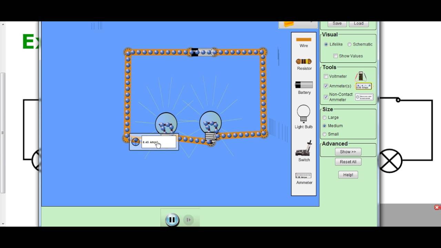The height and width of the screenshot is (248, 441).
Task: Click the voltmeter preview icon in Tools
Action: [360, 76]
